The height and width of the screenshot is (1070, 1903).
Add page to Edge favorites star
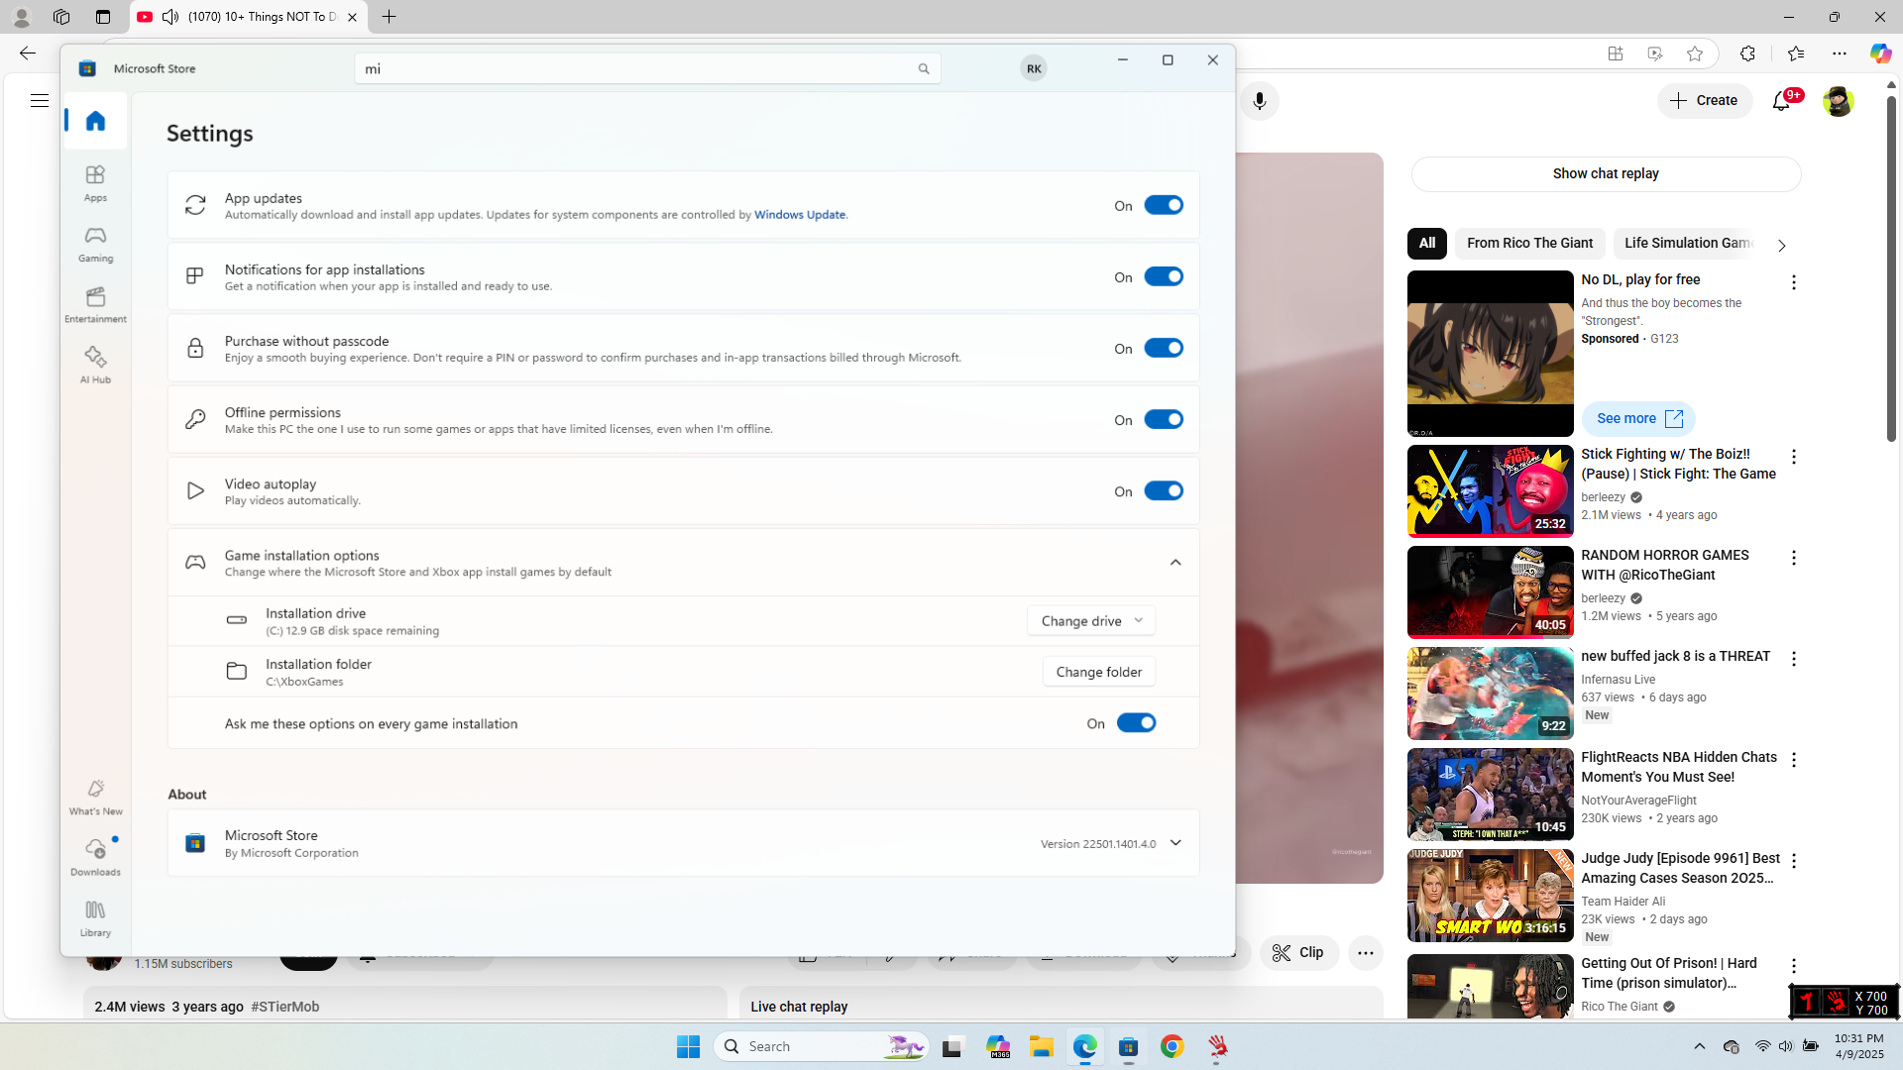pyautogui.click(x=1695, y=53)
